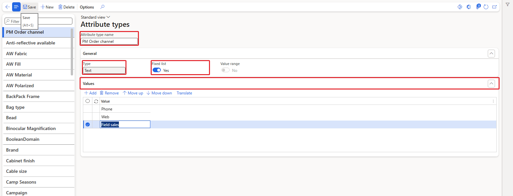Click the Field sales value cell
Viewport: 513px width, 196px height.
[x=125, y=124]
